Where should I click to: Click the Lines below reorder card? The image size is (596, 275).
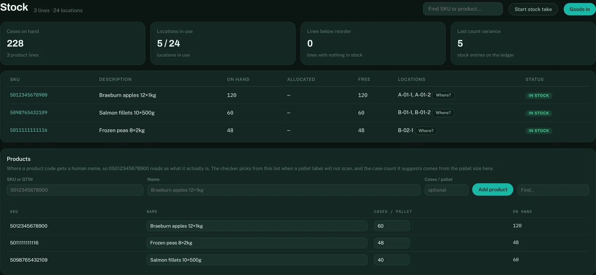tap(373, 43)
